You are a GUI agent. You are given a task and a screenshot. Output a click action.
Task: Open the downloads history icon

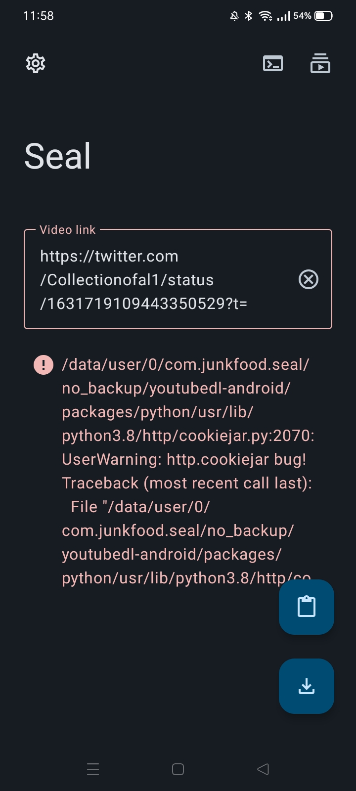coord(320,63)
